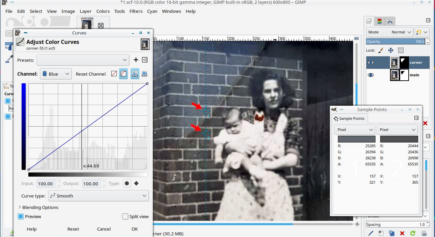Hide the corner layer via eye icon

click(371, 62)
